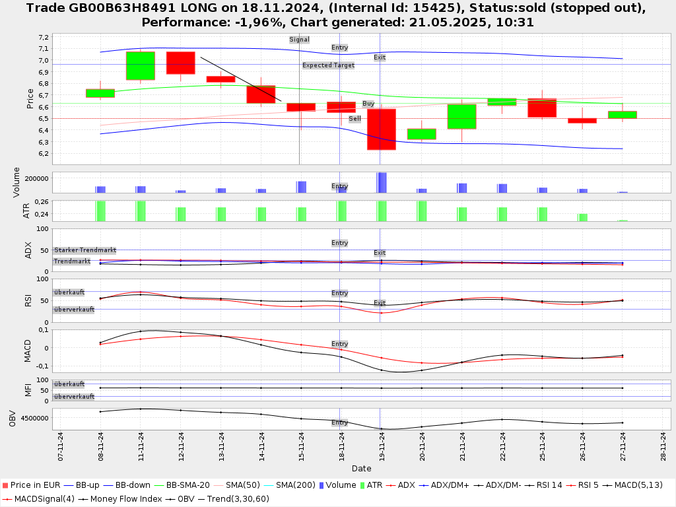Viewport: 676px width, 507px height.
Task: Click the tallest volume bar on 19-11-24
Action: point(382,183)
